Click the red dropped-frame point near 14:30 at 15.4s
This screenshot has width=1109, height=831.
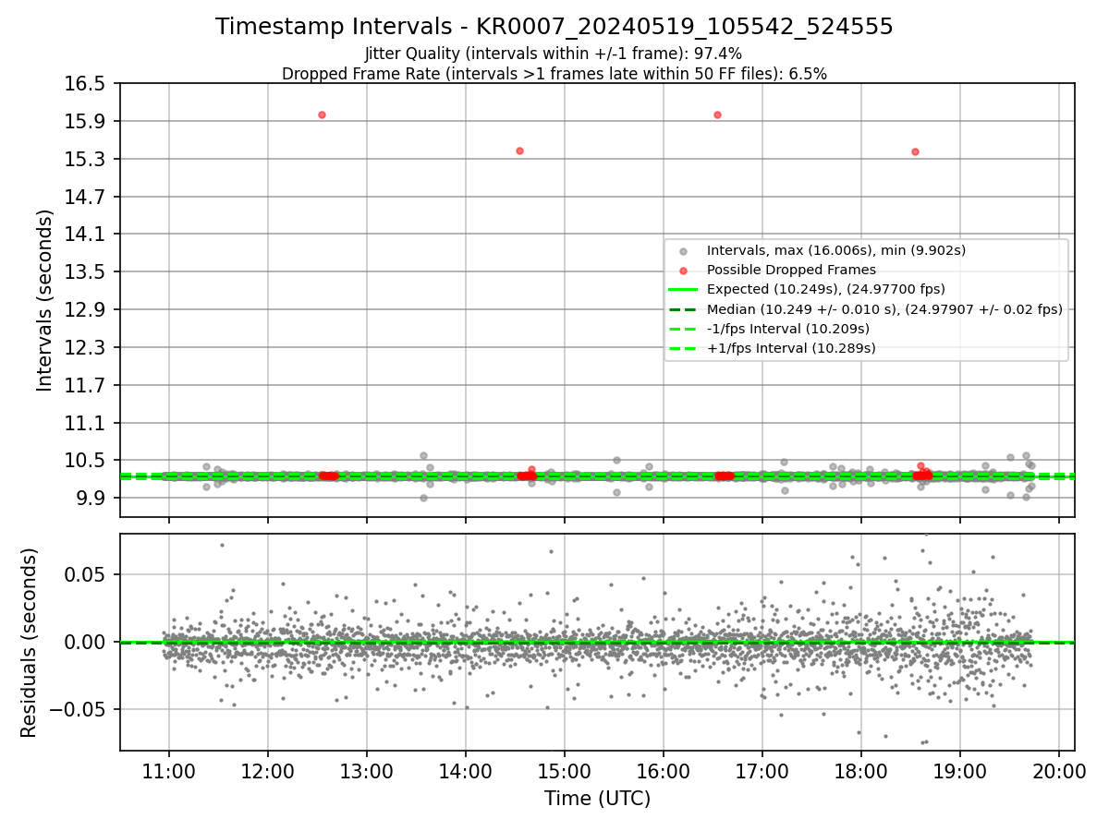(519, 151)
